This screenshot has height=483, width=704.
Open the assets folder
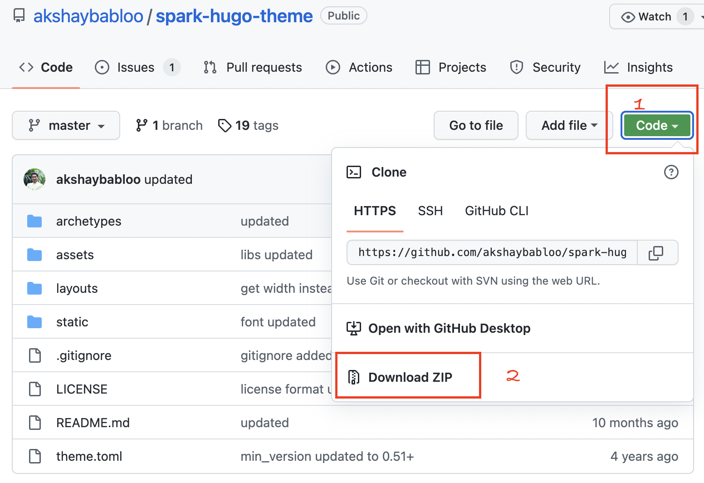click(x=75, y=255)
